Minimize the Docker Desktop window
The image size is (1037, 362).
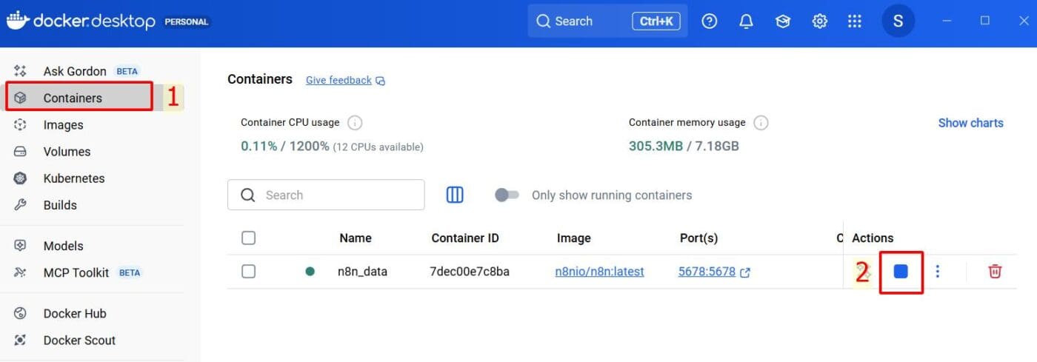point(947,21)
